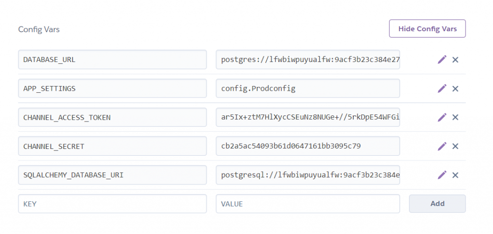This screenshot has height=234, width=493.
Task: Select the CHANNEL_SECRET value field
Action: pos(308,146)
